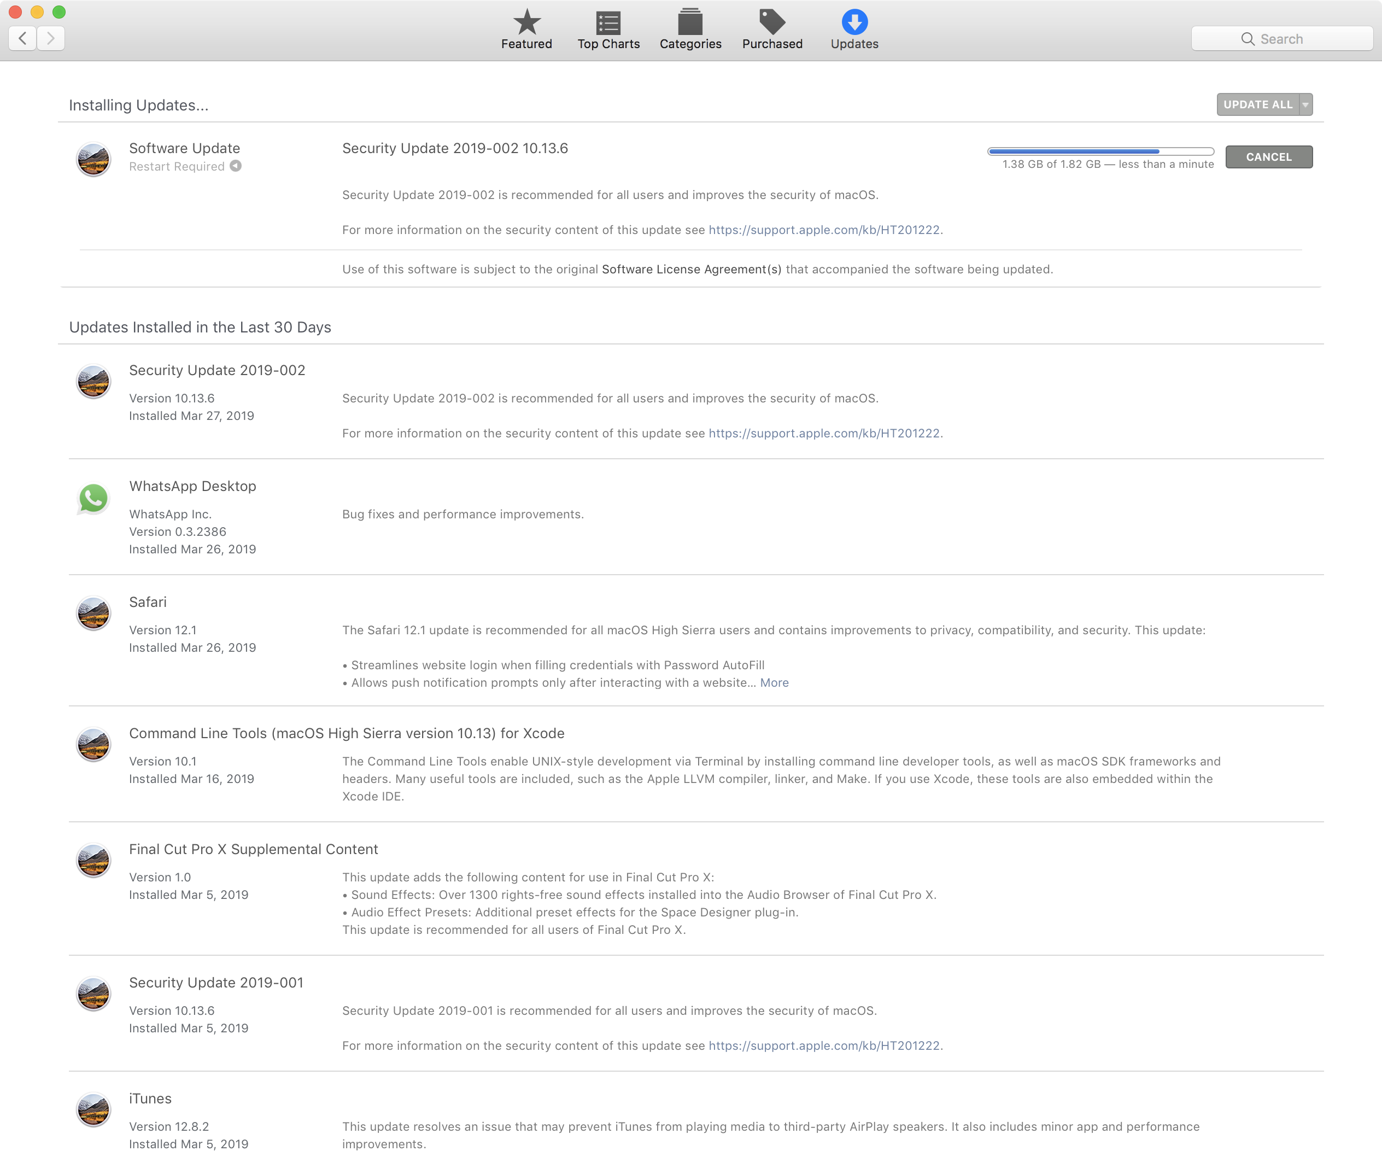Click 'Security Update 2019-002 10.13.6' heading
This screenshot has height=1157, width=1382.
point(455,148)
